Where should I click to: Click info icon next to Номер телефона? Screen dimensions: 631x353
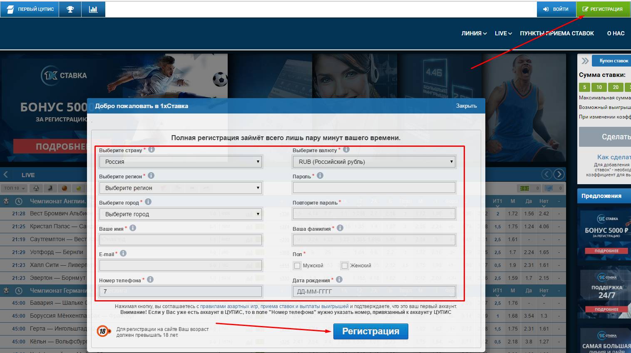[x=150, y=279]
